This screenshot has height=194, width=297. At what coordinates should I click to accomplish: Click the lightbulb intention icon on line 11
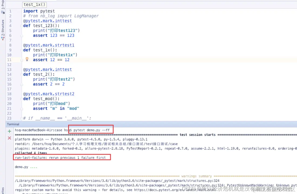click(x=27, y=59)
